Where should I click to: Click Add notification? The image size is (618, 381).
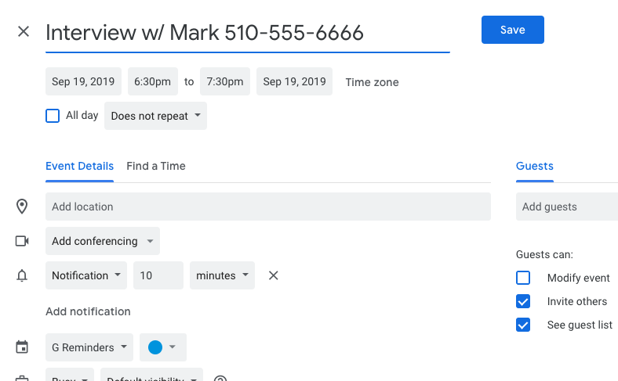coord(88,312)
